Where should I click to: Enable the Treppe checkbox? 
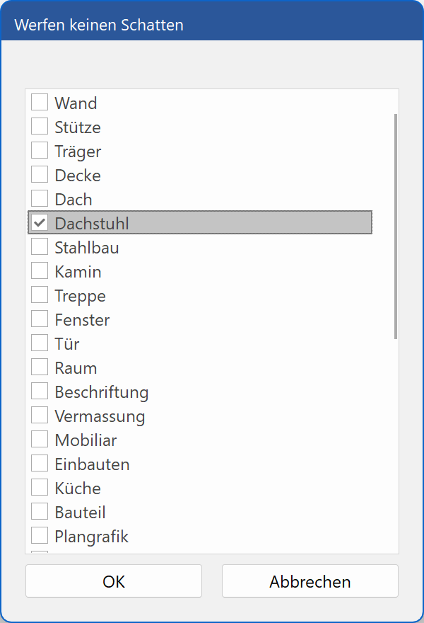[x=40, y=295]
